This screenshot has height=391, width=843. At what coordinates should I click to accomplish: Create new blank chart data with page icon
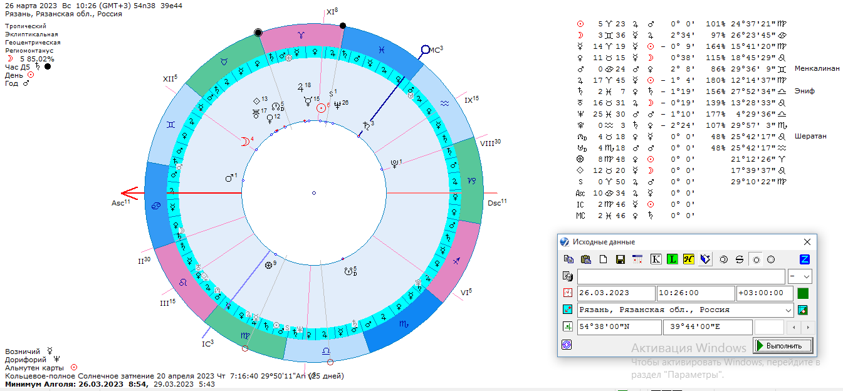pos(603,259)
